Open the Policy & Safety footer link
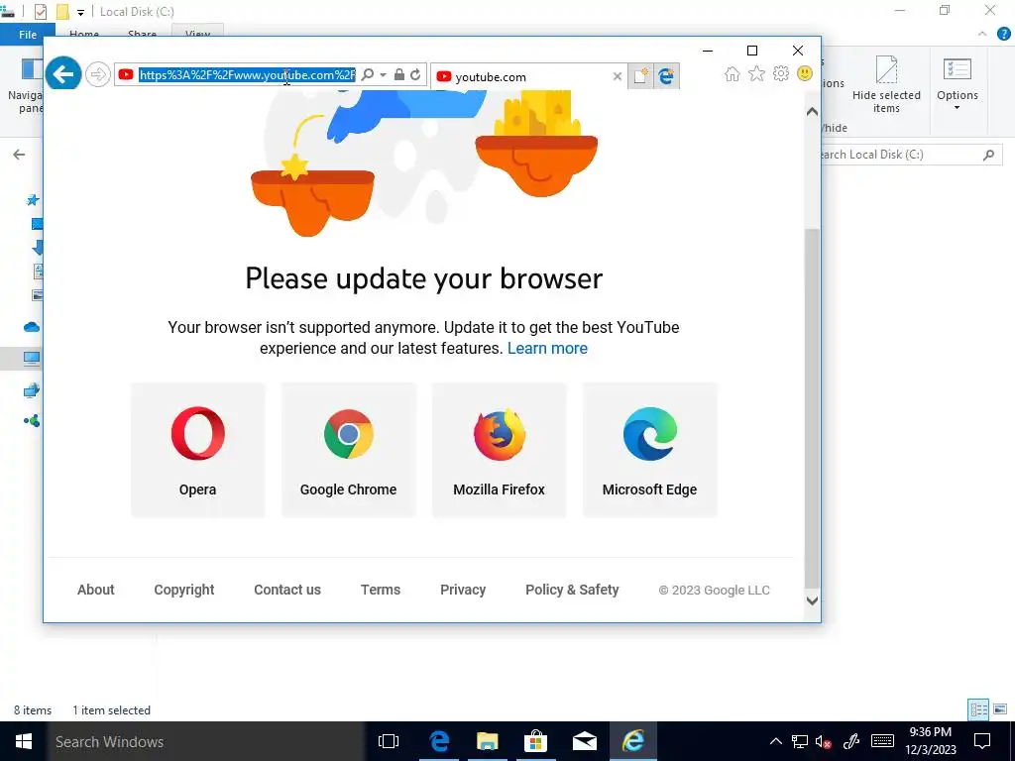This screenshot has width=1015, height=761. [x=572, y=590]
